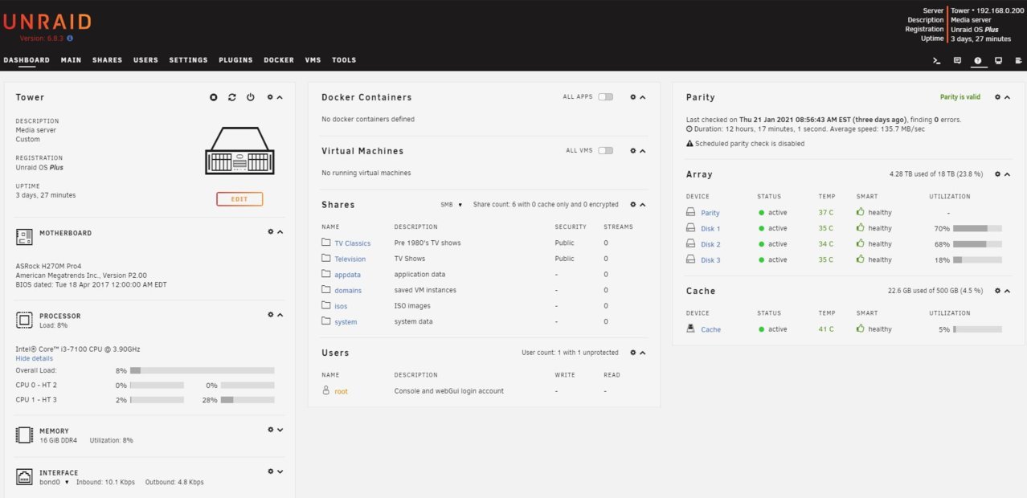Viewport: 1027px width, 498px height.
Task: Collapse the Shares section chevron
Action: pyautogui.click(x=643, y=205)
